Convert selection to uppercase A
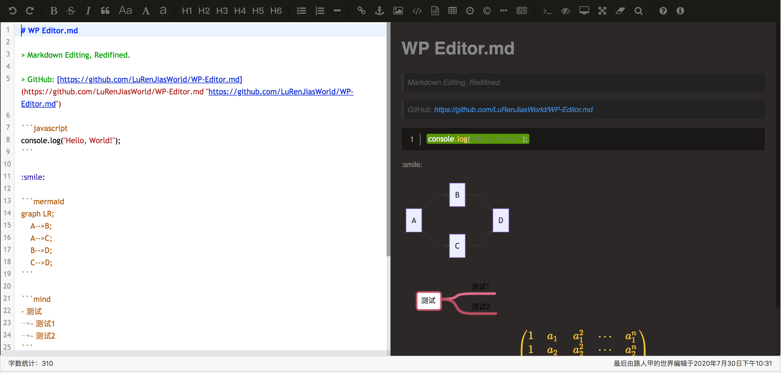 click(146, 11)
